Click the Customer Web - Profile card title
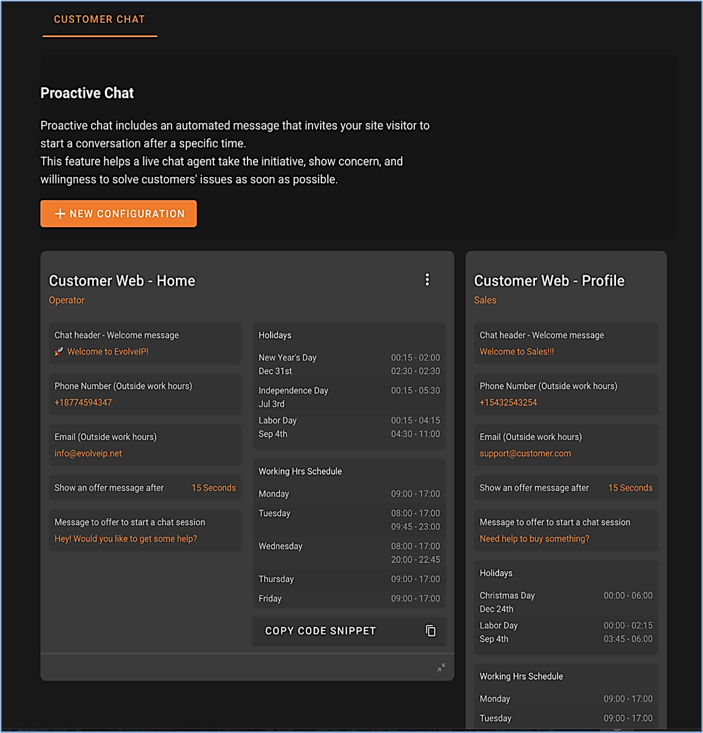Image resolution: width=703 pixels, height=733 pixels. tap(549, 281)
